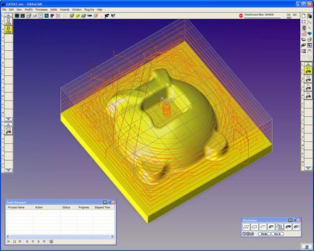Click the Redo button in Machining palette
The height and width of the screenshot is (251, 314).
coord(264,234)
